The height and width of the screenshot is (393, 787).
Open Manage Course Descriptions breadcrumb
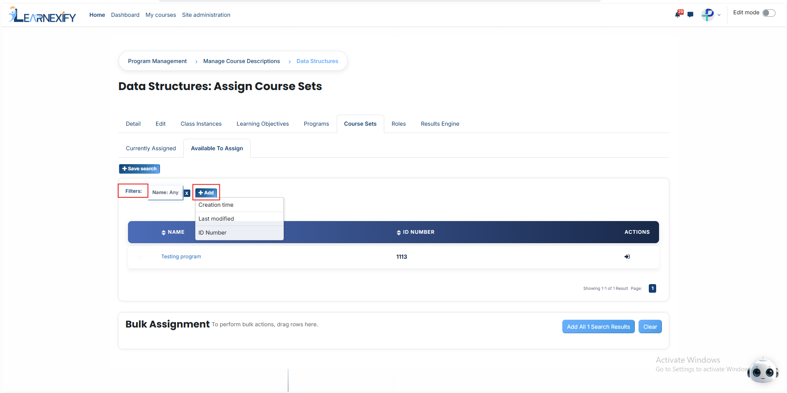242,61
